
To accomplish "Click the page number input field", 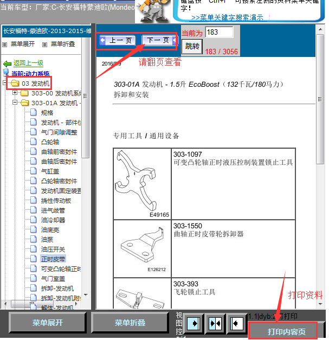I will click(219, 32).
